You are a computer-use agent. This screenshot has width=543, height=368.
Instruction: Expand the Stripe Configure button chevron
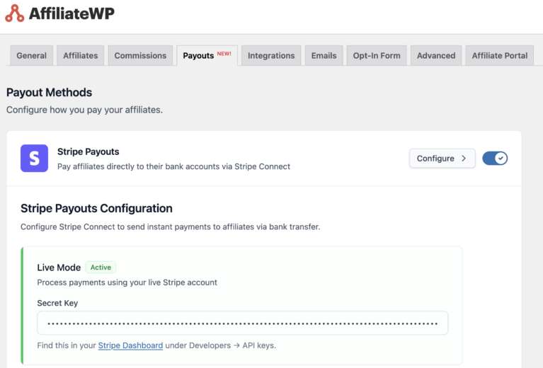click(x=464, y=159)
